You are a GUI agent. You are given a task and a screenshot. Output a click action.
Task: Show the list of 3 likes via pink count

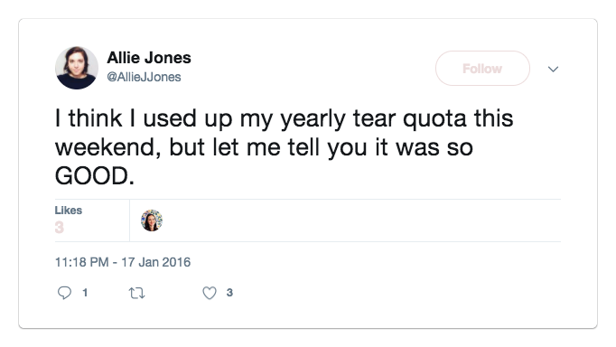[60, 228]
